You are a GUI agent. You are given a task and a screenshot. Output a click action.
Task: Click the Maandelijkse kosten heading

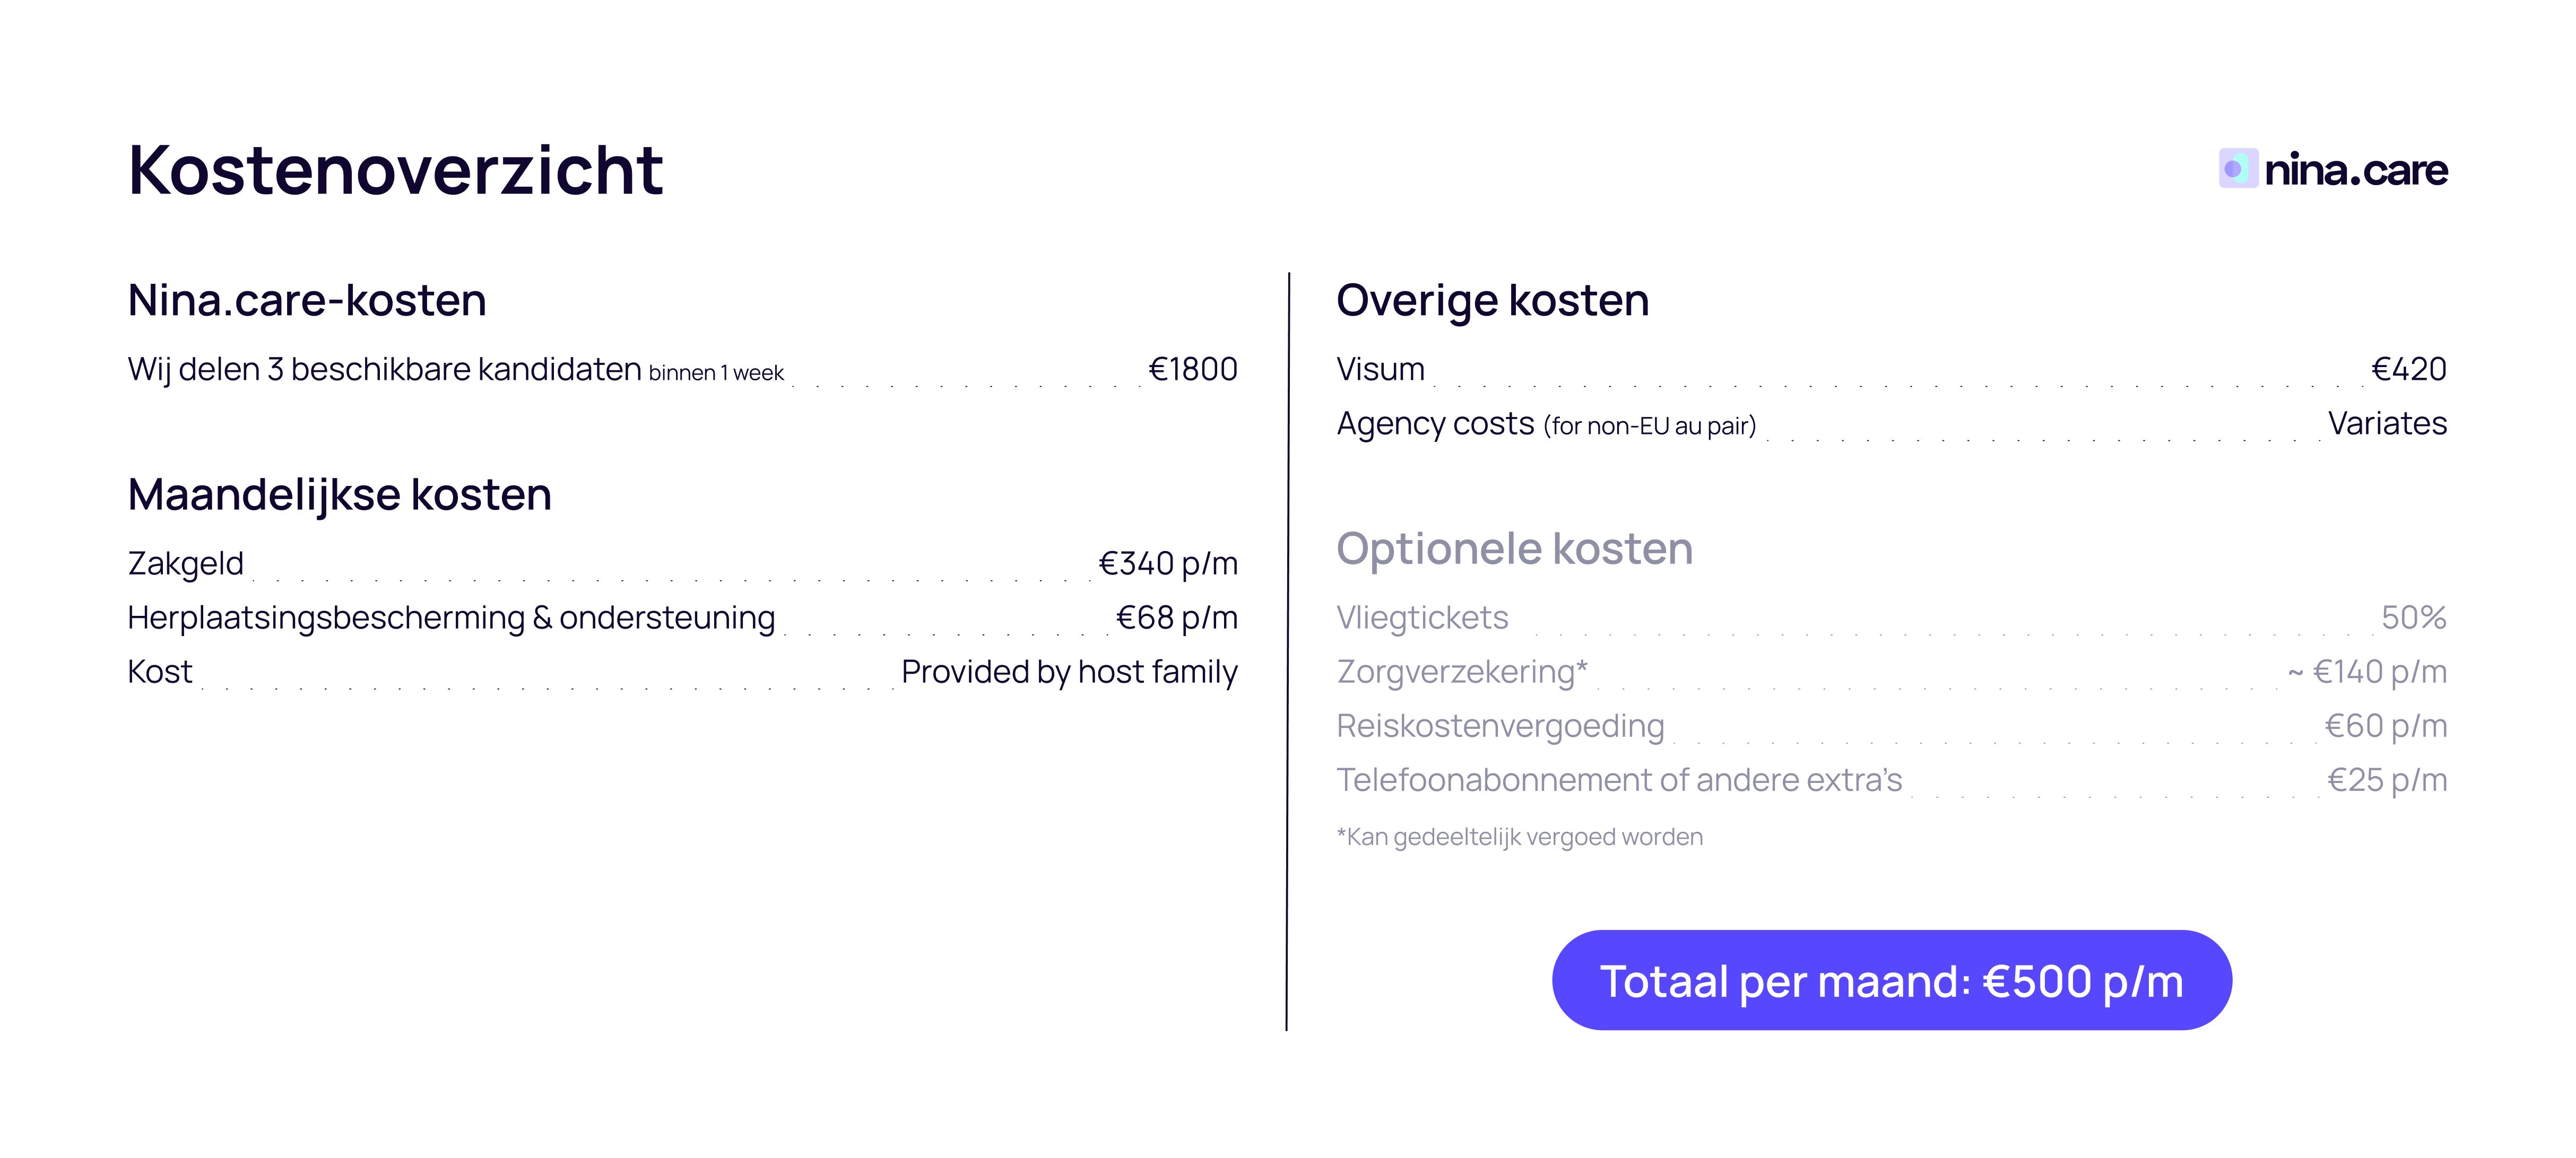tap(339, 494)
